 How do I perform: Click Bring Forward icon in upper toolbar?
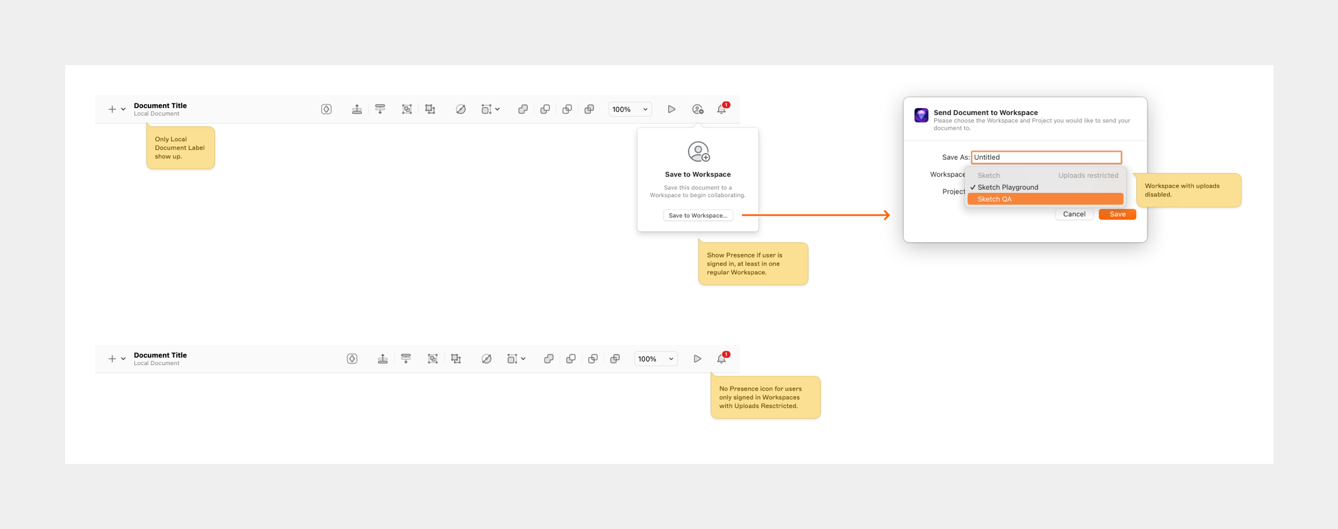356,109
